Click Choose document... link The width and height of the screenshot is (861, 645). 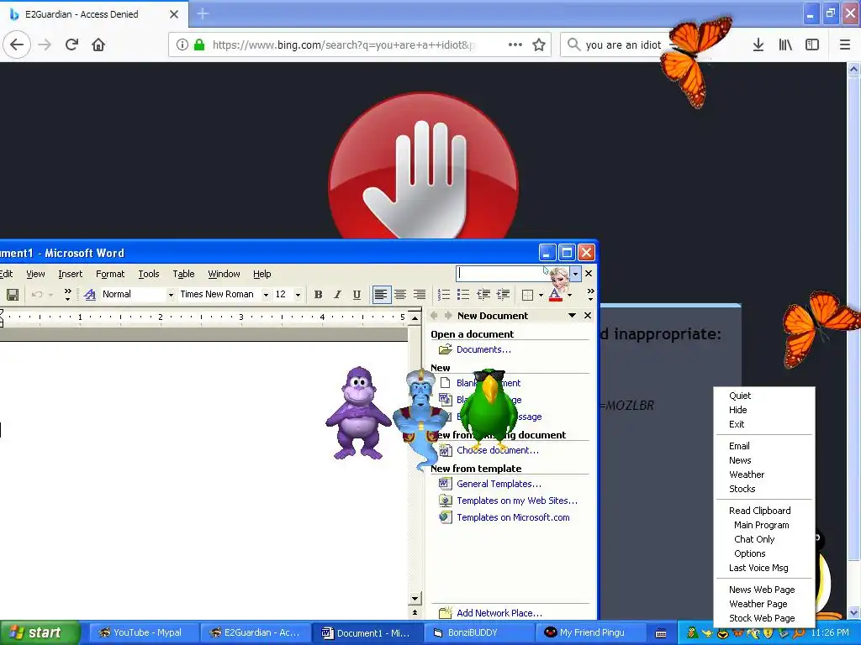498,450
